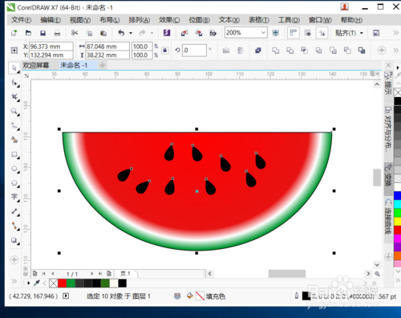Click the X position field 96.373 mm
The height and width of the screenshot is (318, 401).
(x=51, y=47)
